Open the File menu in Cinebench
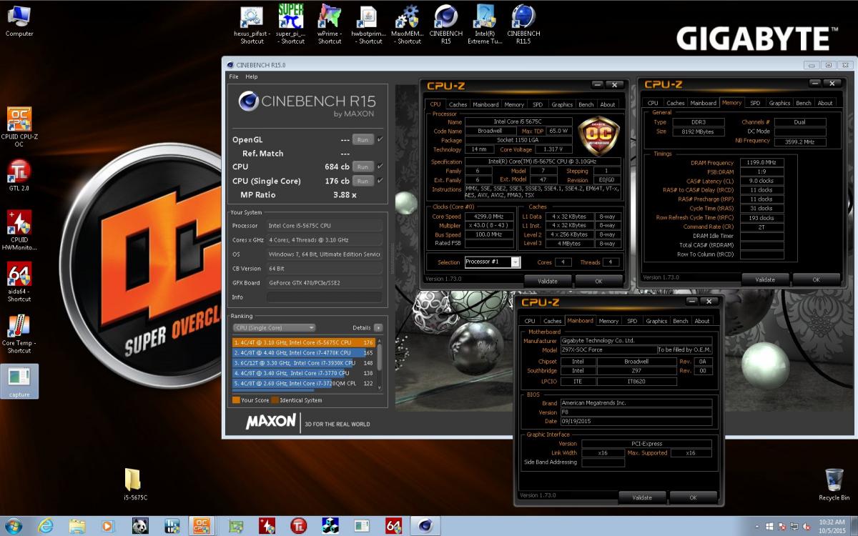 pyautogui.click(x=233, y=76)
